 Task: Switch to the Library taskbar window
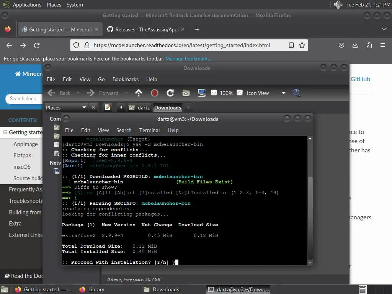91,289
